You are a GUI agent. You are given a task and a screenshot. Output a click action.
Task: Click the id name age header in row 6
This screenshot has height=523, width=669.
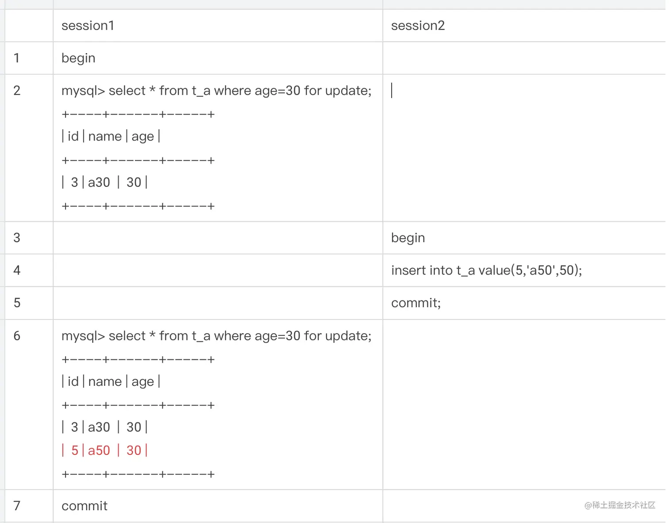[x=111, y=381]
